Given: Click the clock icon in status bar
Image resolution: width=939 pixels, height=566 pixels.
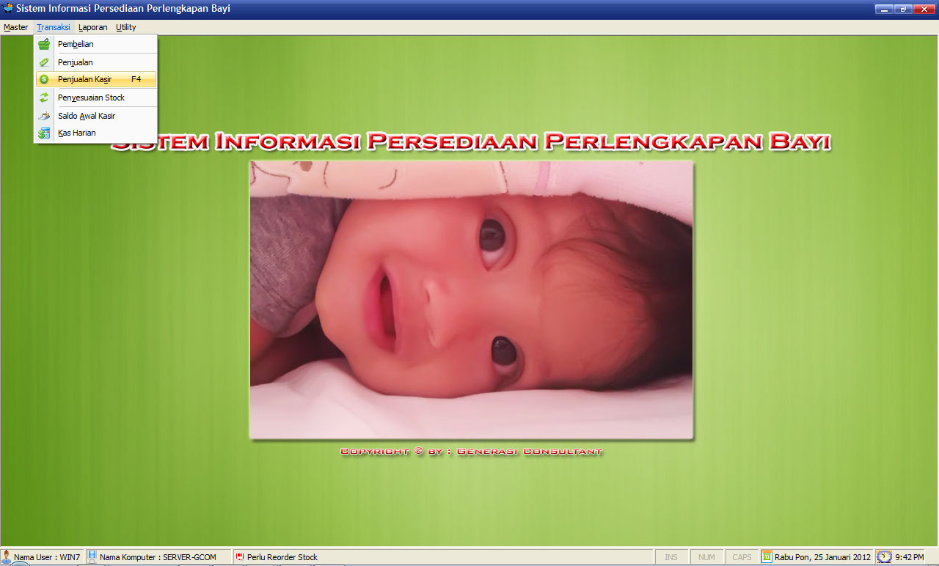Looking at the screenshot, I should [x=885, y=556].
